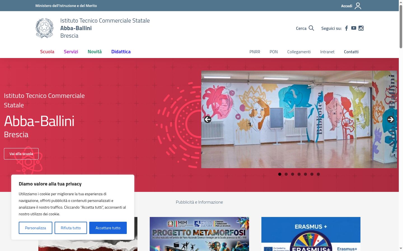Select the seventh carousel dot
Screen dimensions: 403x251
318,174
